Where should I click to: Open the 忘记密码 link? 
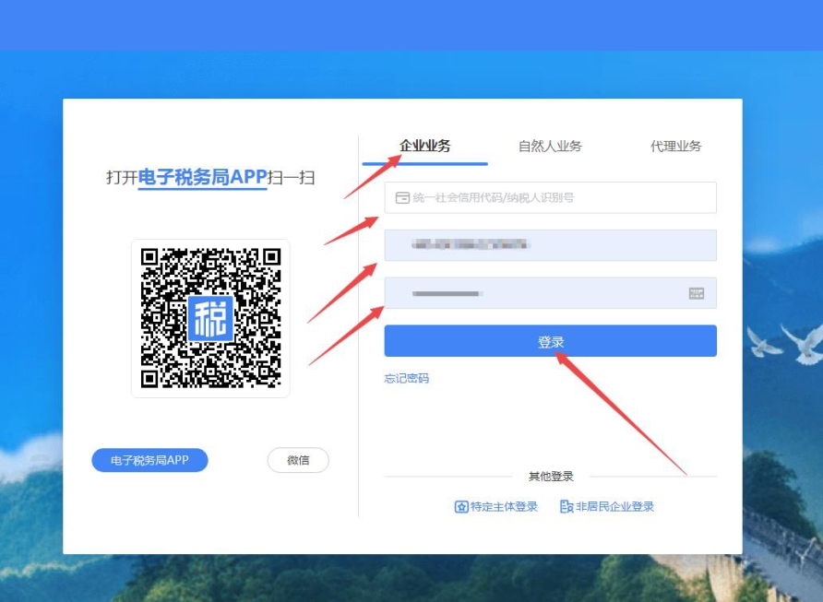click(x=407, y=378)
